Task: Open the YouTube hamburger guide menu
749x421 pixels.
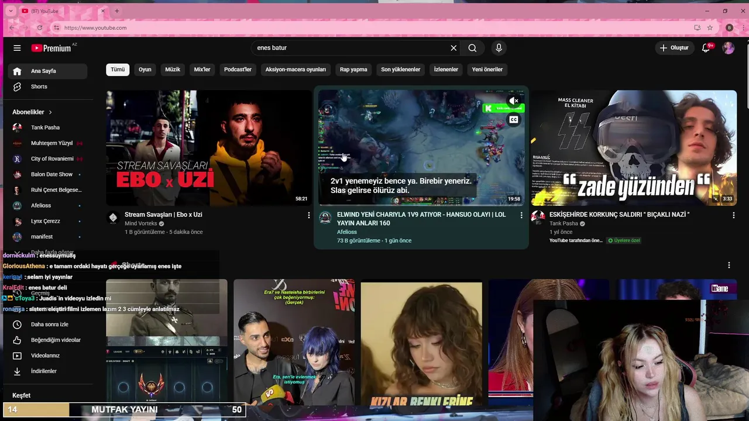Action: tap(17, 48)
